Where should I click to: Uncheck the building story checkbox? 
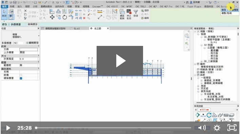pyautogui.click(x=21, y=78)
